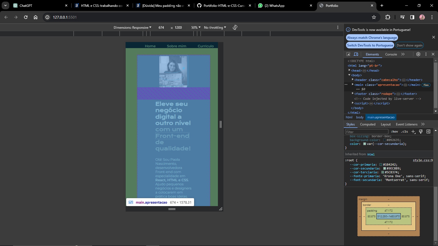Expand the script element node
Viewport: 438px width, 246px height.
[x=353, y=103]
